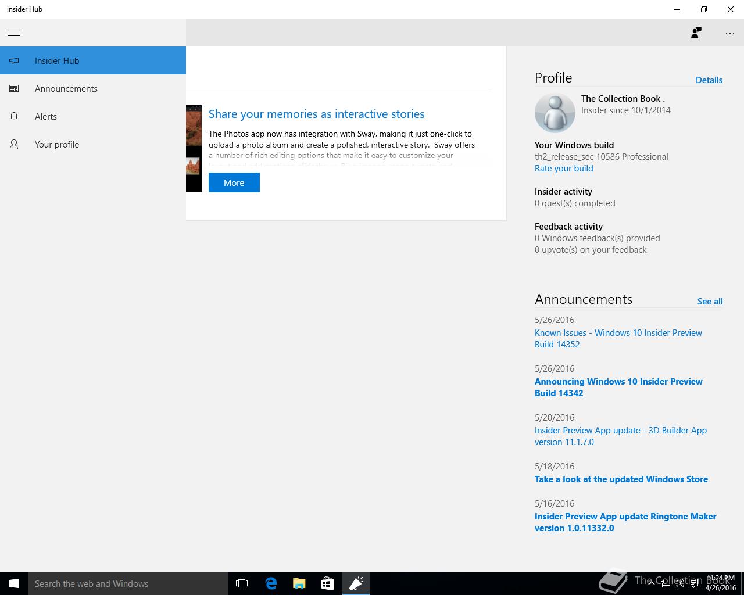Open Known Issues Build 14352 announcement

[618, 339]
